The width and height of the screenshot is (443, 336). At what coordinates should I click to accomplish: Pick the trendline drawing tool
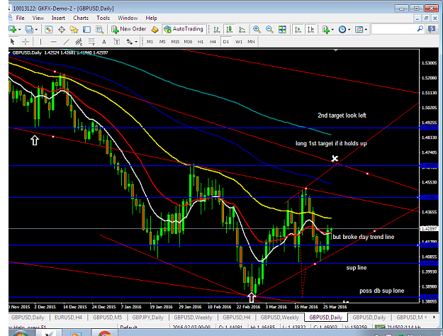tap(66, 42)
